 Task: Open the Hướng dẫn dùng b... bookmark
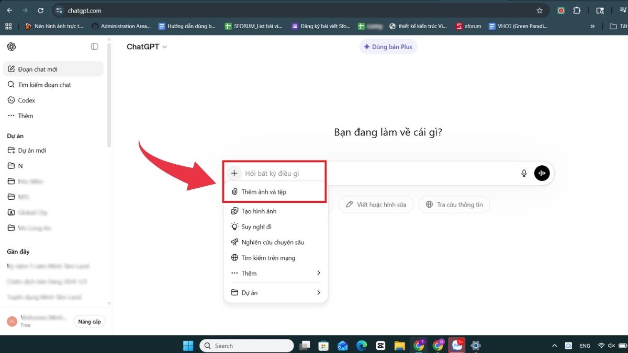(x=187, y=26)
